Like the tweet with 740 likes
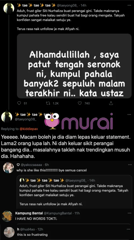 pyautogui.click(x=80, y=103)
